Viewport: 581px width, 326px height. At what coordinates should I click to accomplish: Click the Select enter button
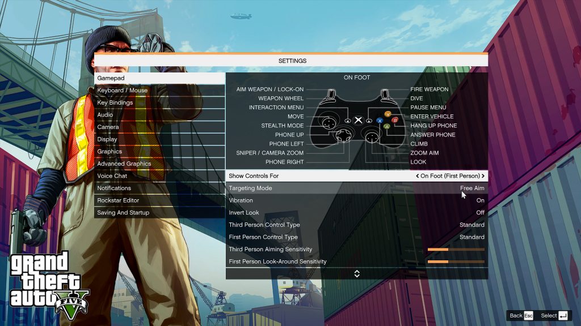click(x=554, y=315)
